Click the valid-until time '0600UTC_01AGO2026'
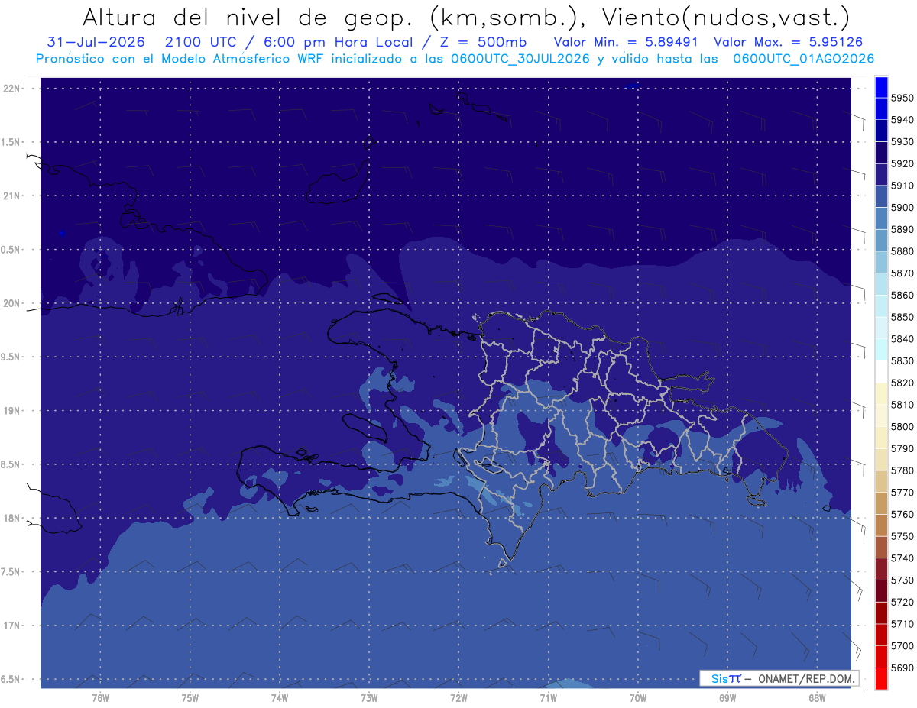The height and width of the screenshot is (708, 917). [x=804, y=59]
